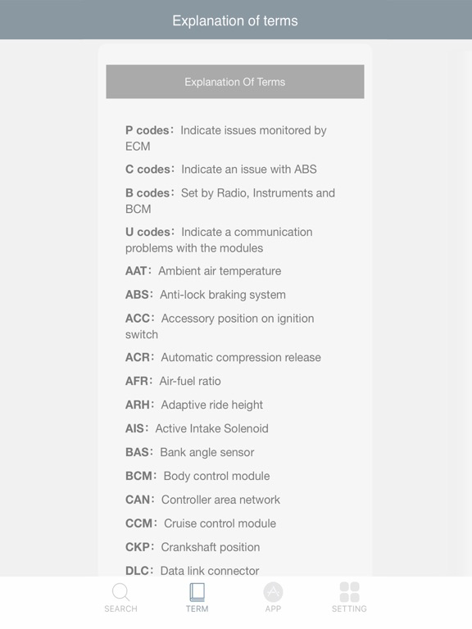Tap the gray Explanation Of Terms banner
The image size is (472, 629).
click(x=235, y=81)
